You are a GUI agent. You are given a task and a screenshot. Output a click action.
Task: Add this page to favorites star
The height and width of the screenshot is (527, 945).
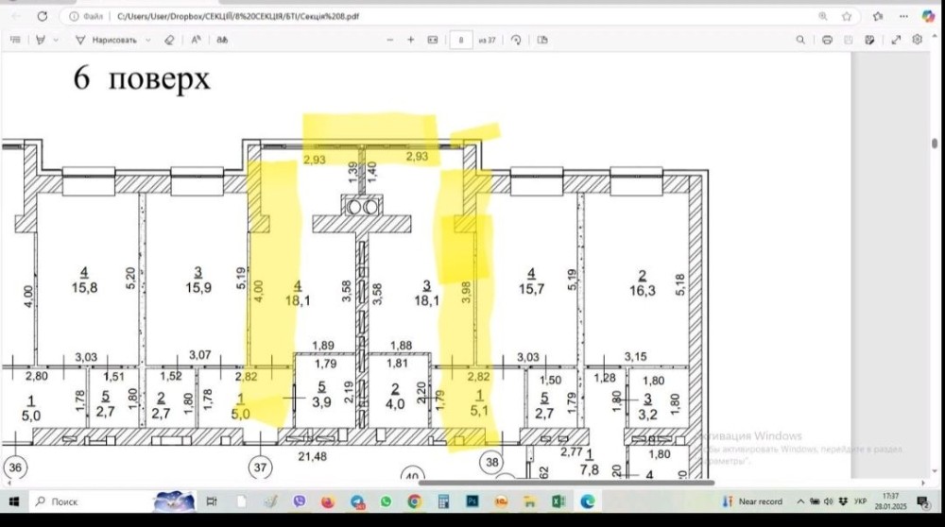click(x=847, y=16)
